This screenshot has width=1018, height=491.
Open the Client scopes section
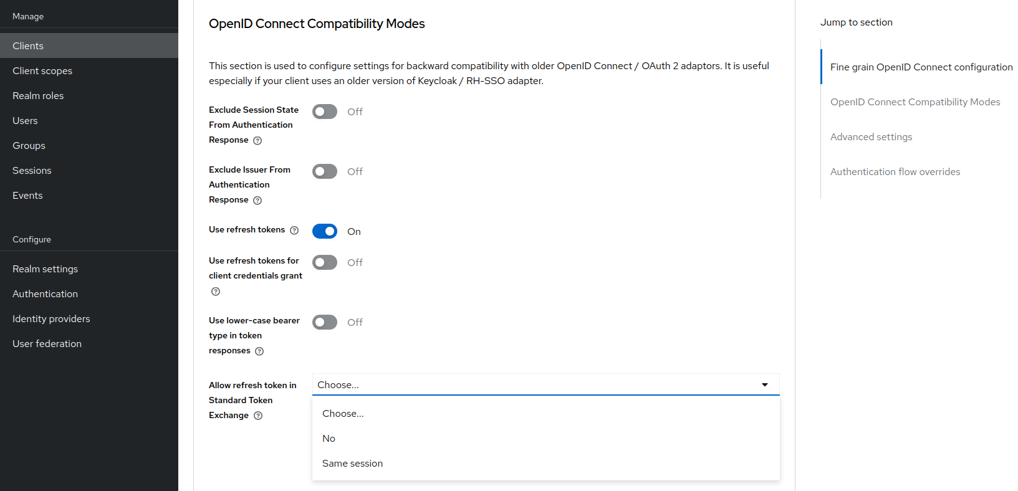[x=42, y=70]
